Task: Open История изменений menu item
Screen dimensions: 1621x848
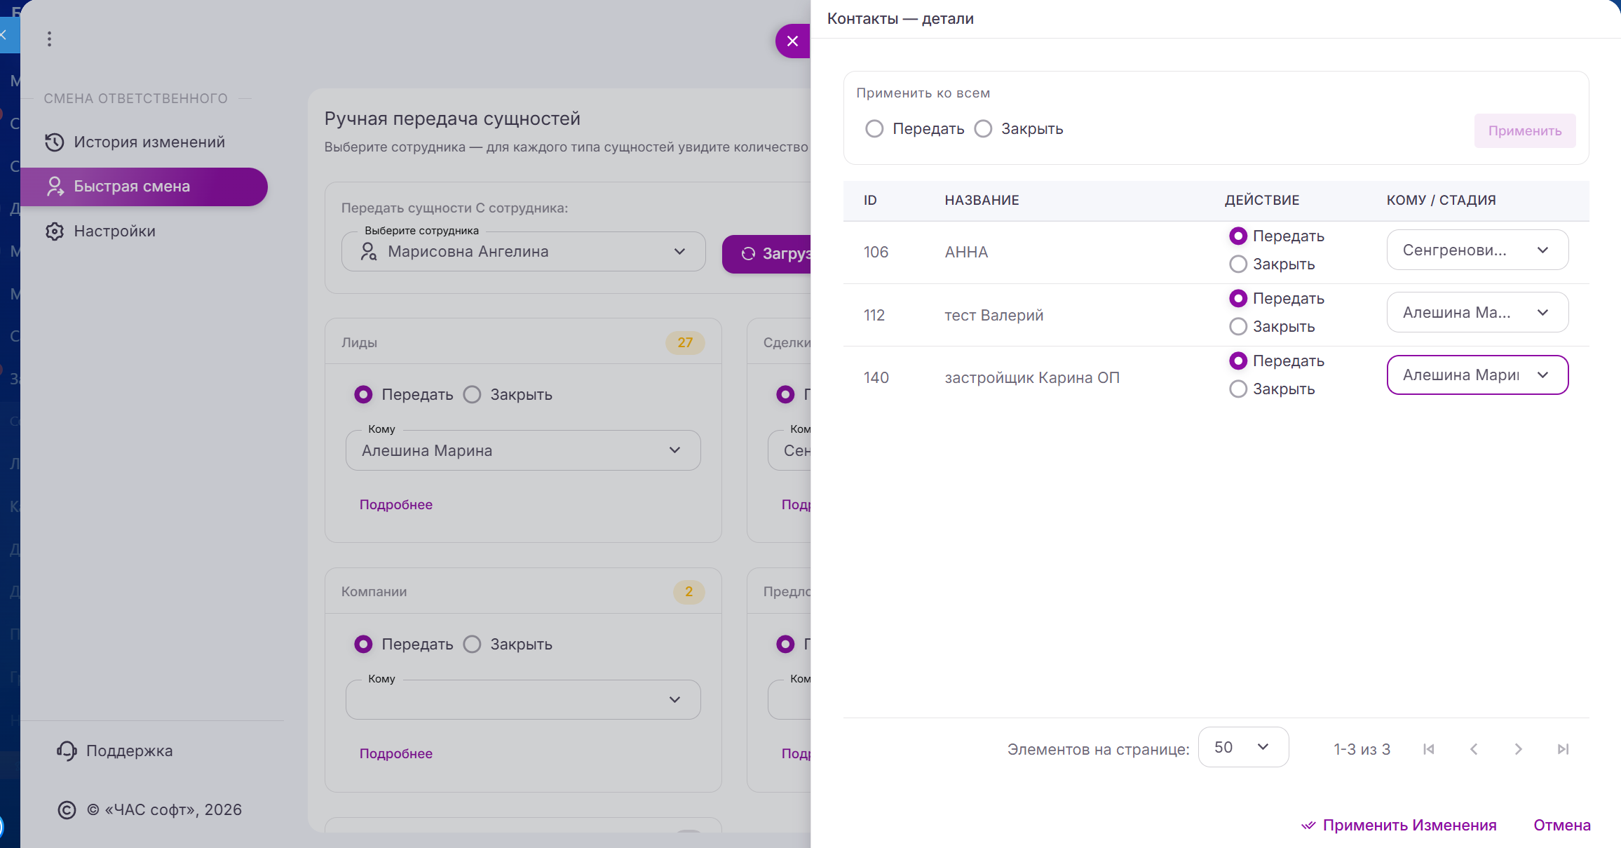Action: [x=149, y=142]
